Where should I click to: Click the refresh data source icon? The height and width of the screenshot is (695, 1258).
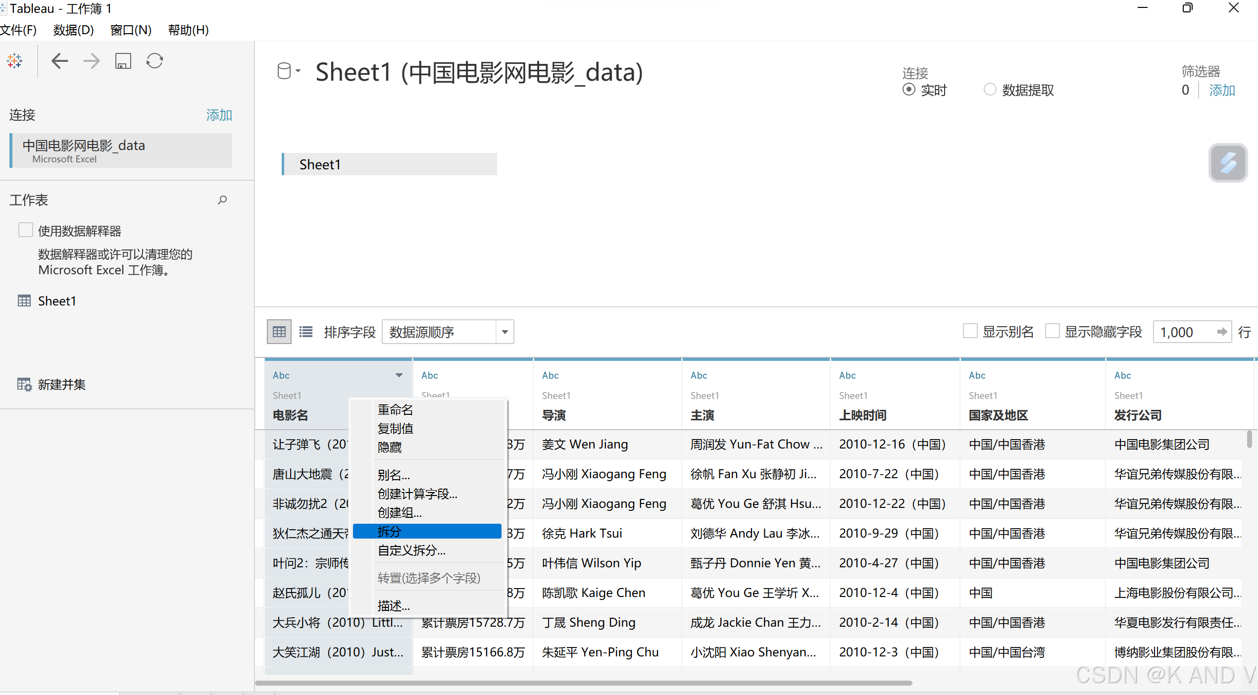click(x=154, y=61)
